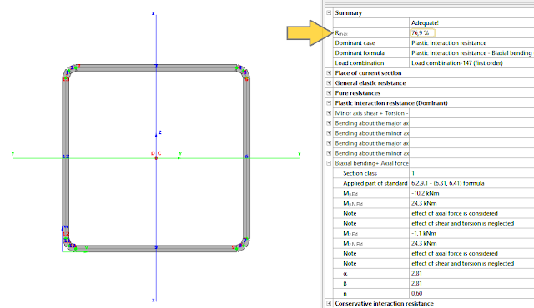Expand Place of current section

[329, 73]
